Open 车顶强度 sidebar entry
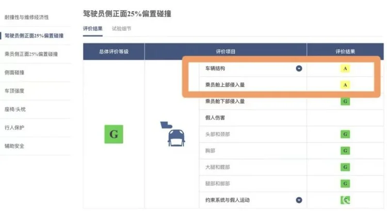This screenshot has height=211, width=387. [14, 91]
